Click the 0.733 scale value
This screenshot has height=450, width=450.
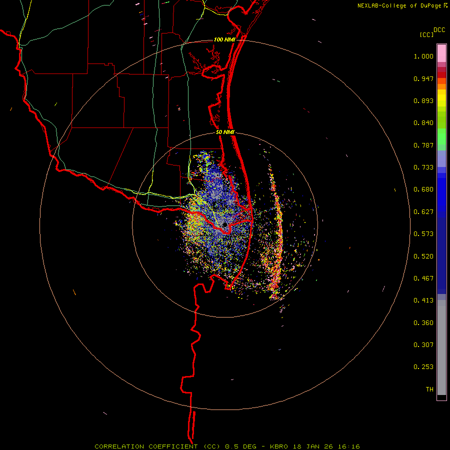(423, 167)
